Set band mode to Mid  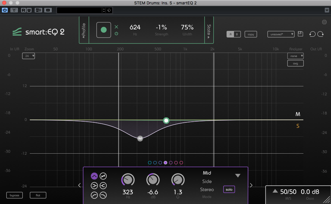coord(207,173)
